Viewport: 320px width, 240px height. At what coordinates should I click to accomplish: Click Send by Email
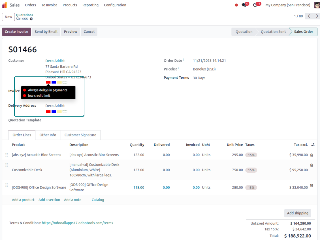pos(46,32)
